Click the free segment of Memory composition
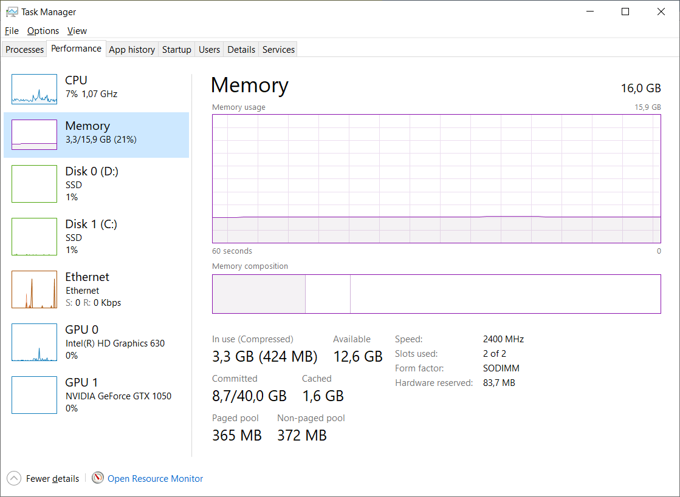 tap(505, 294)
